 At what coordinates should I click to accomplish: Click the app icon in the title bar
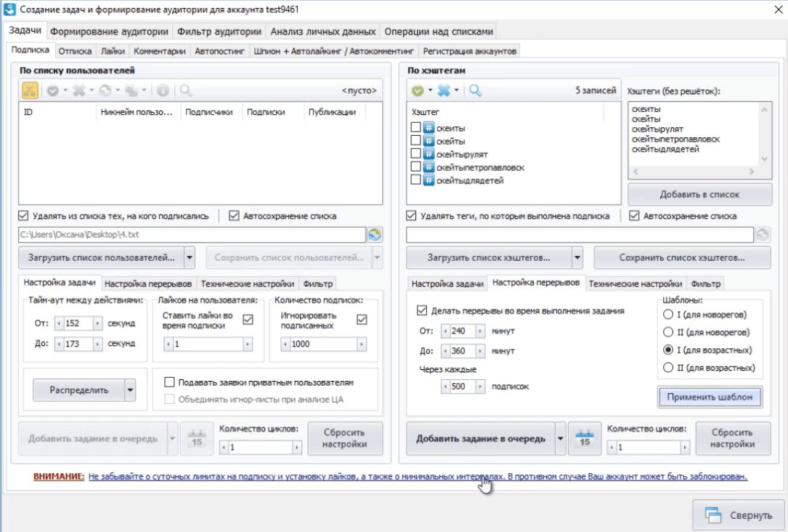click(x=9, y=10)
